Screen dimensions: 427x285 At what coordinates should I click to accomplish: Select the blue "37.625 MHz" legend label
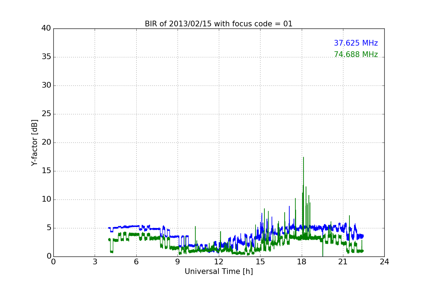356,43
